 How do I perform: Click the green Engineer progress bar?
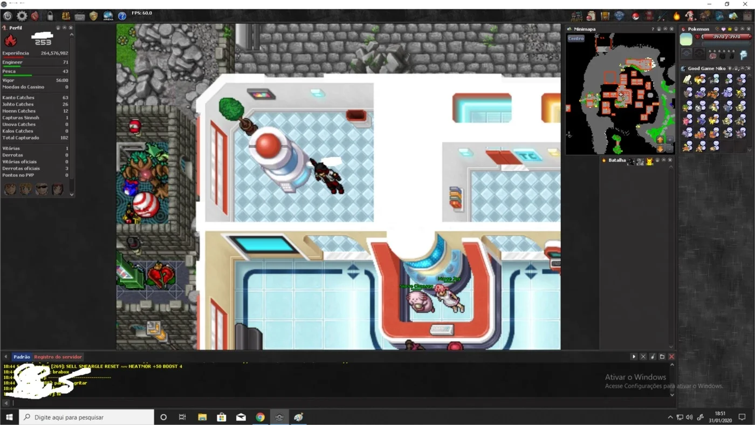[11, 66]
